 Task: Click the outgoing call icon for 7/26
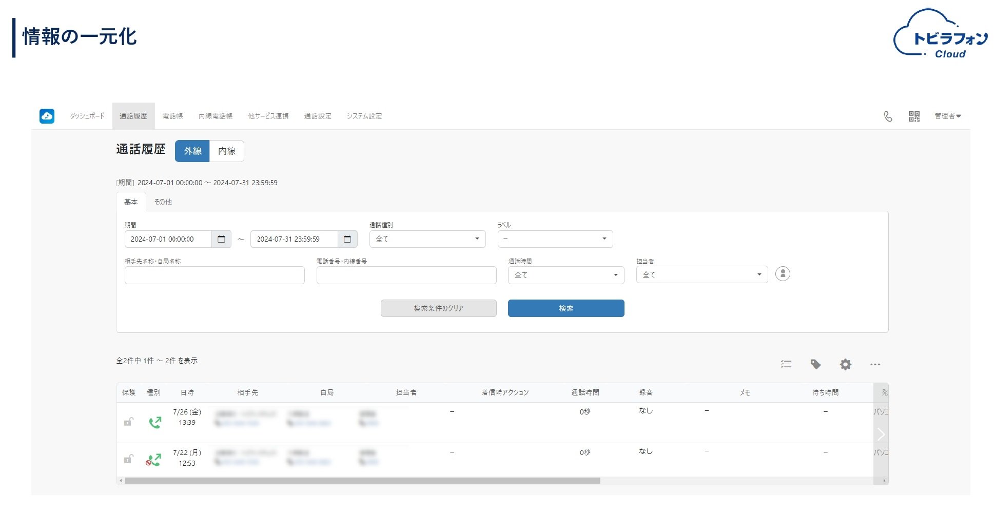point(155,422)
